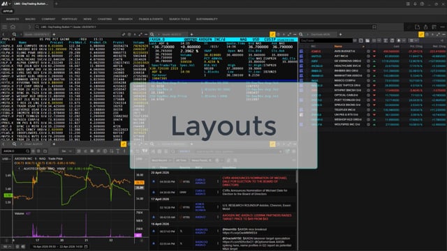The width and height of the screenshot is (447, 251).
Task: Open notifications bell in title bar
Action: coord(415,3)
